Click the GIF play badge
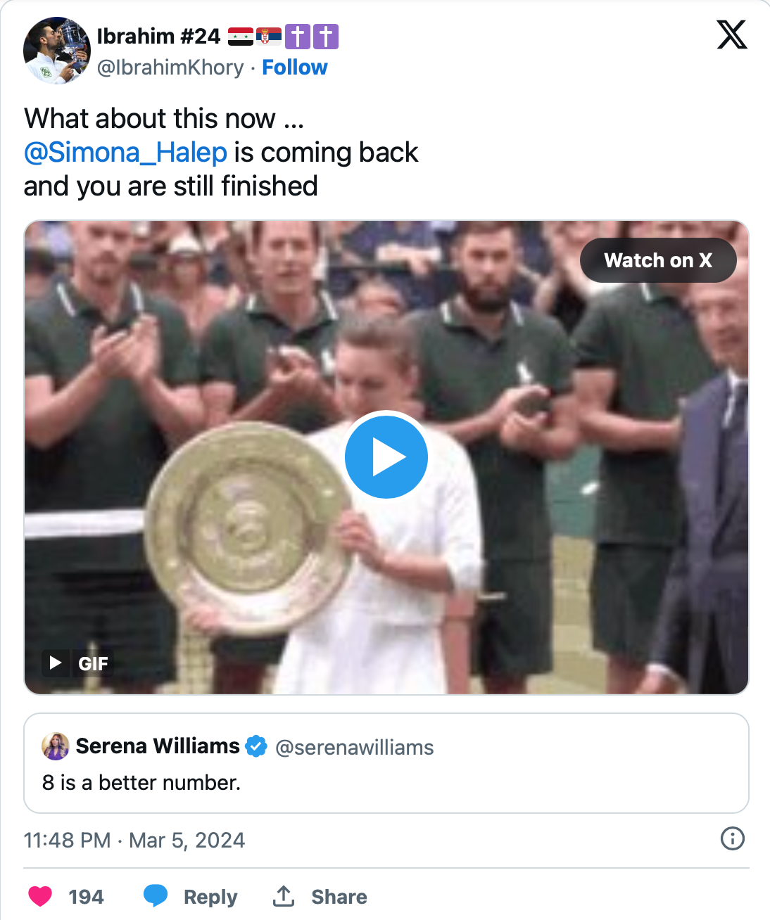Viewport: 770px width, 920px height. tap(77, 663)
